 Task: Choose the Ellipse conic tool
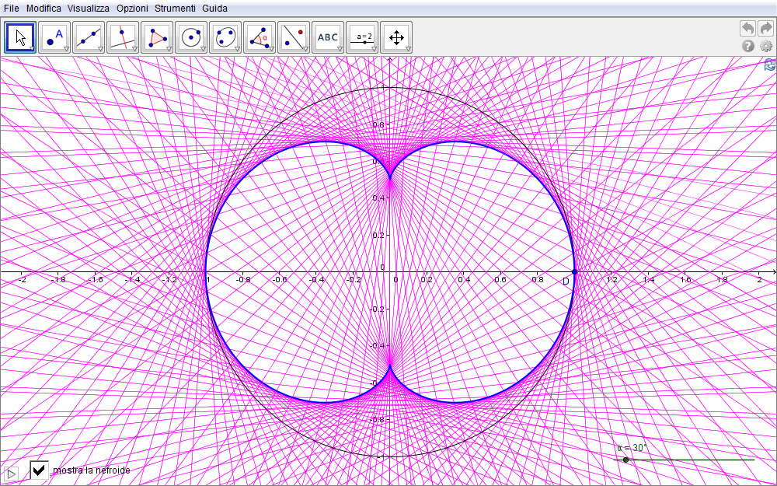(225, 37)
